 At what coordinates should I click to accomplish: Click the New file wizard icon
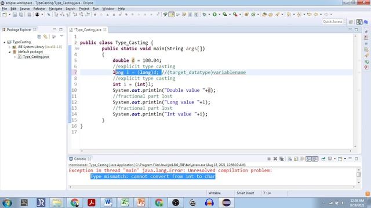coord(5,14)
